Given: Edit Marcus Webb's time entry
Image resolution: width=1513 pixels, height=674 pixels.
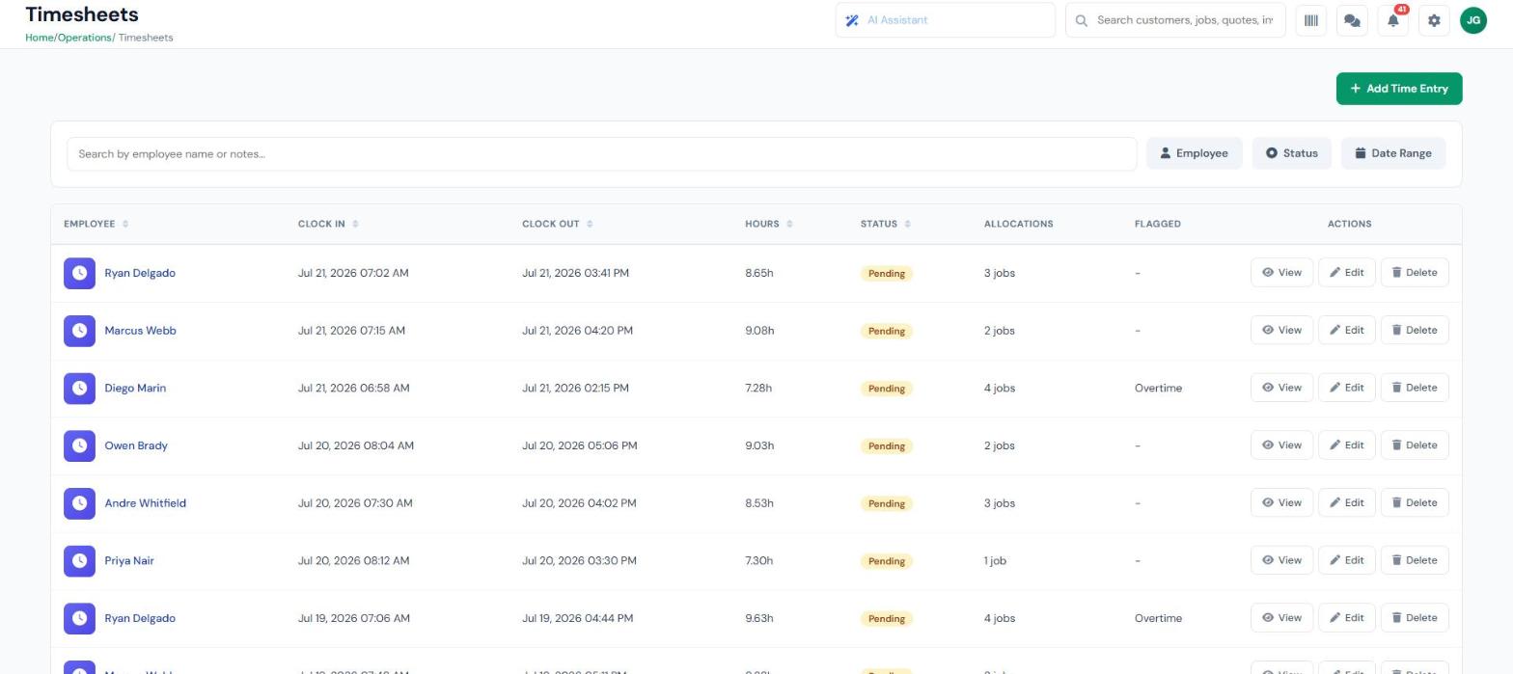Looking at the screenshot, I should tap(1346, 331).
